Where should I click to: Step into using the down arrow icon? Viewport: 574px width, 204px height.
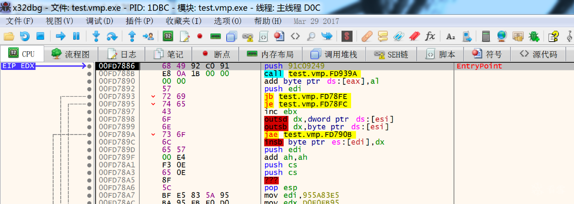(x=96, y=36)
